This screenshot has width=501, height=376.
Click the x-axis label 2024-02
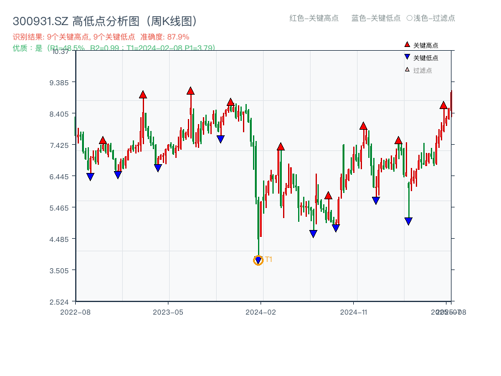261,312
